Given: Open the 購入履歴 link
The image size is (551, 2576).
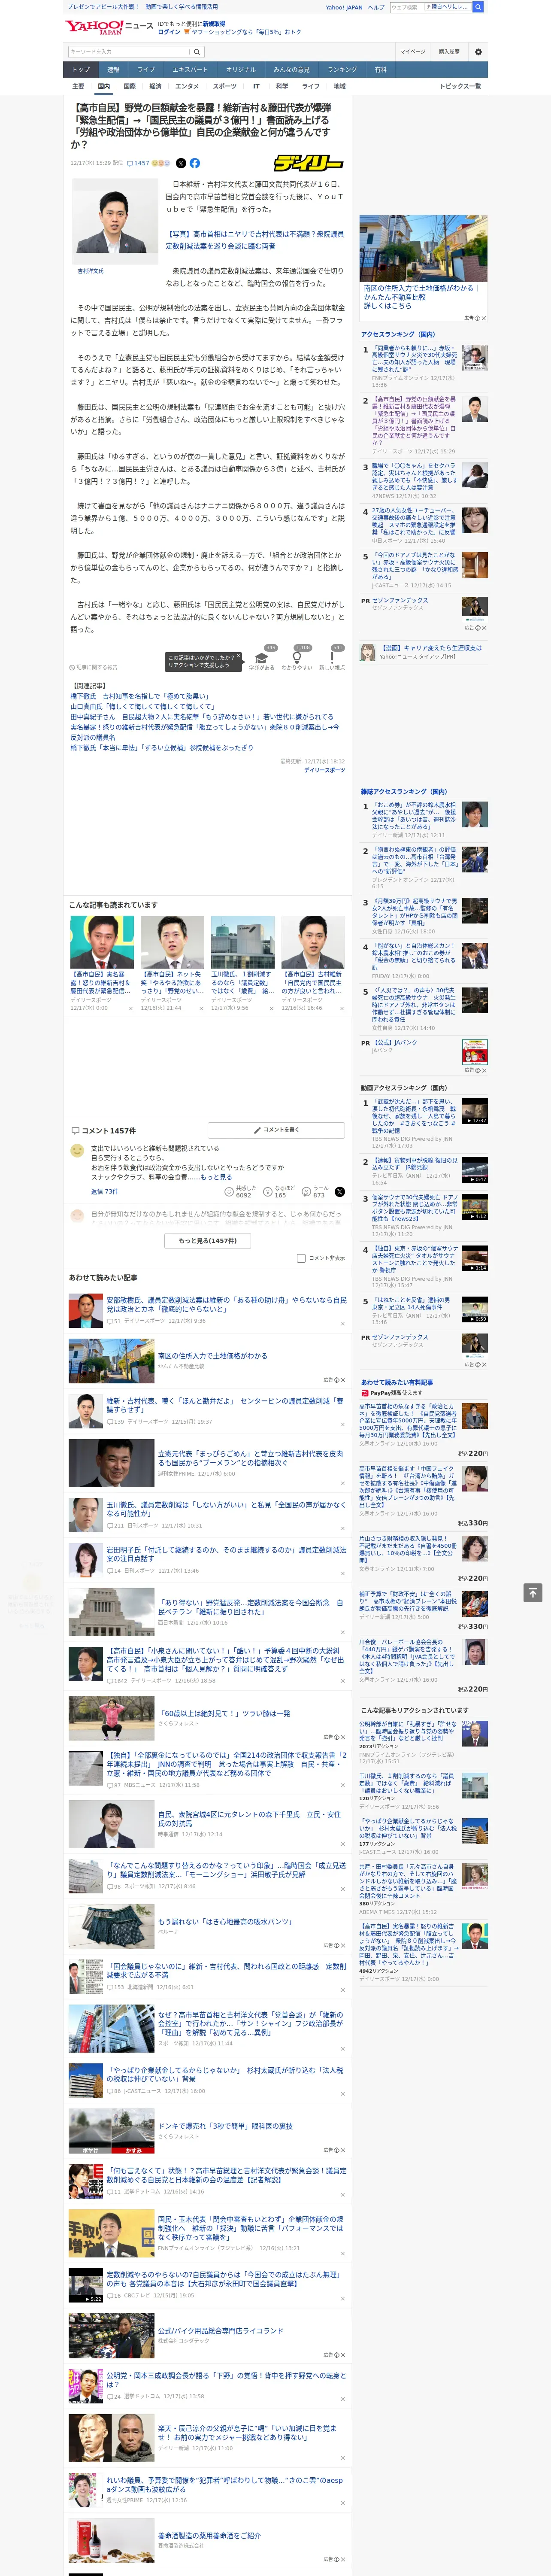Looking at the screenshot, I should point(449,52).
